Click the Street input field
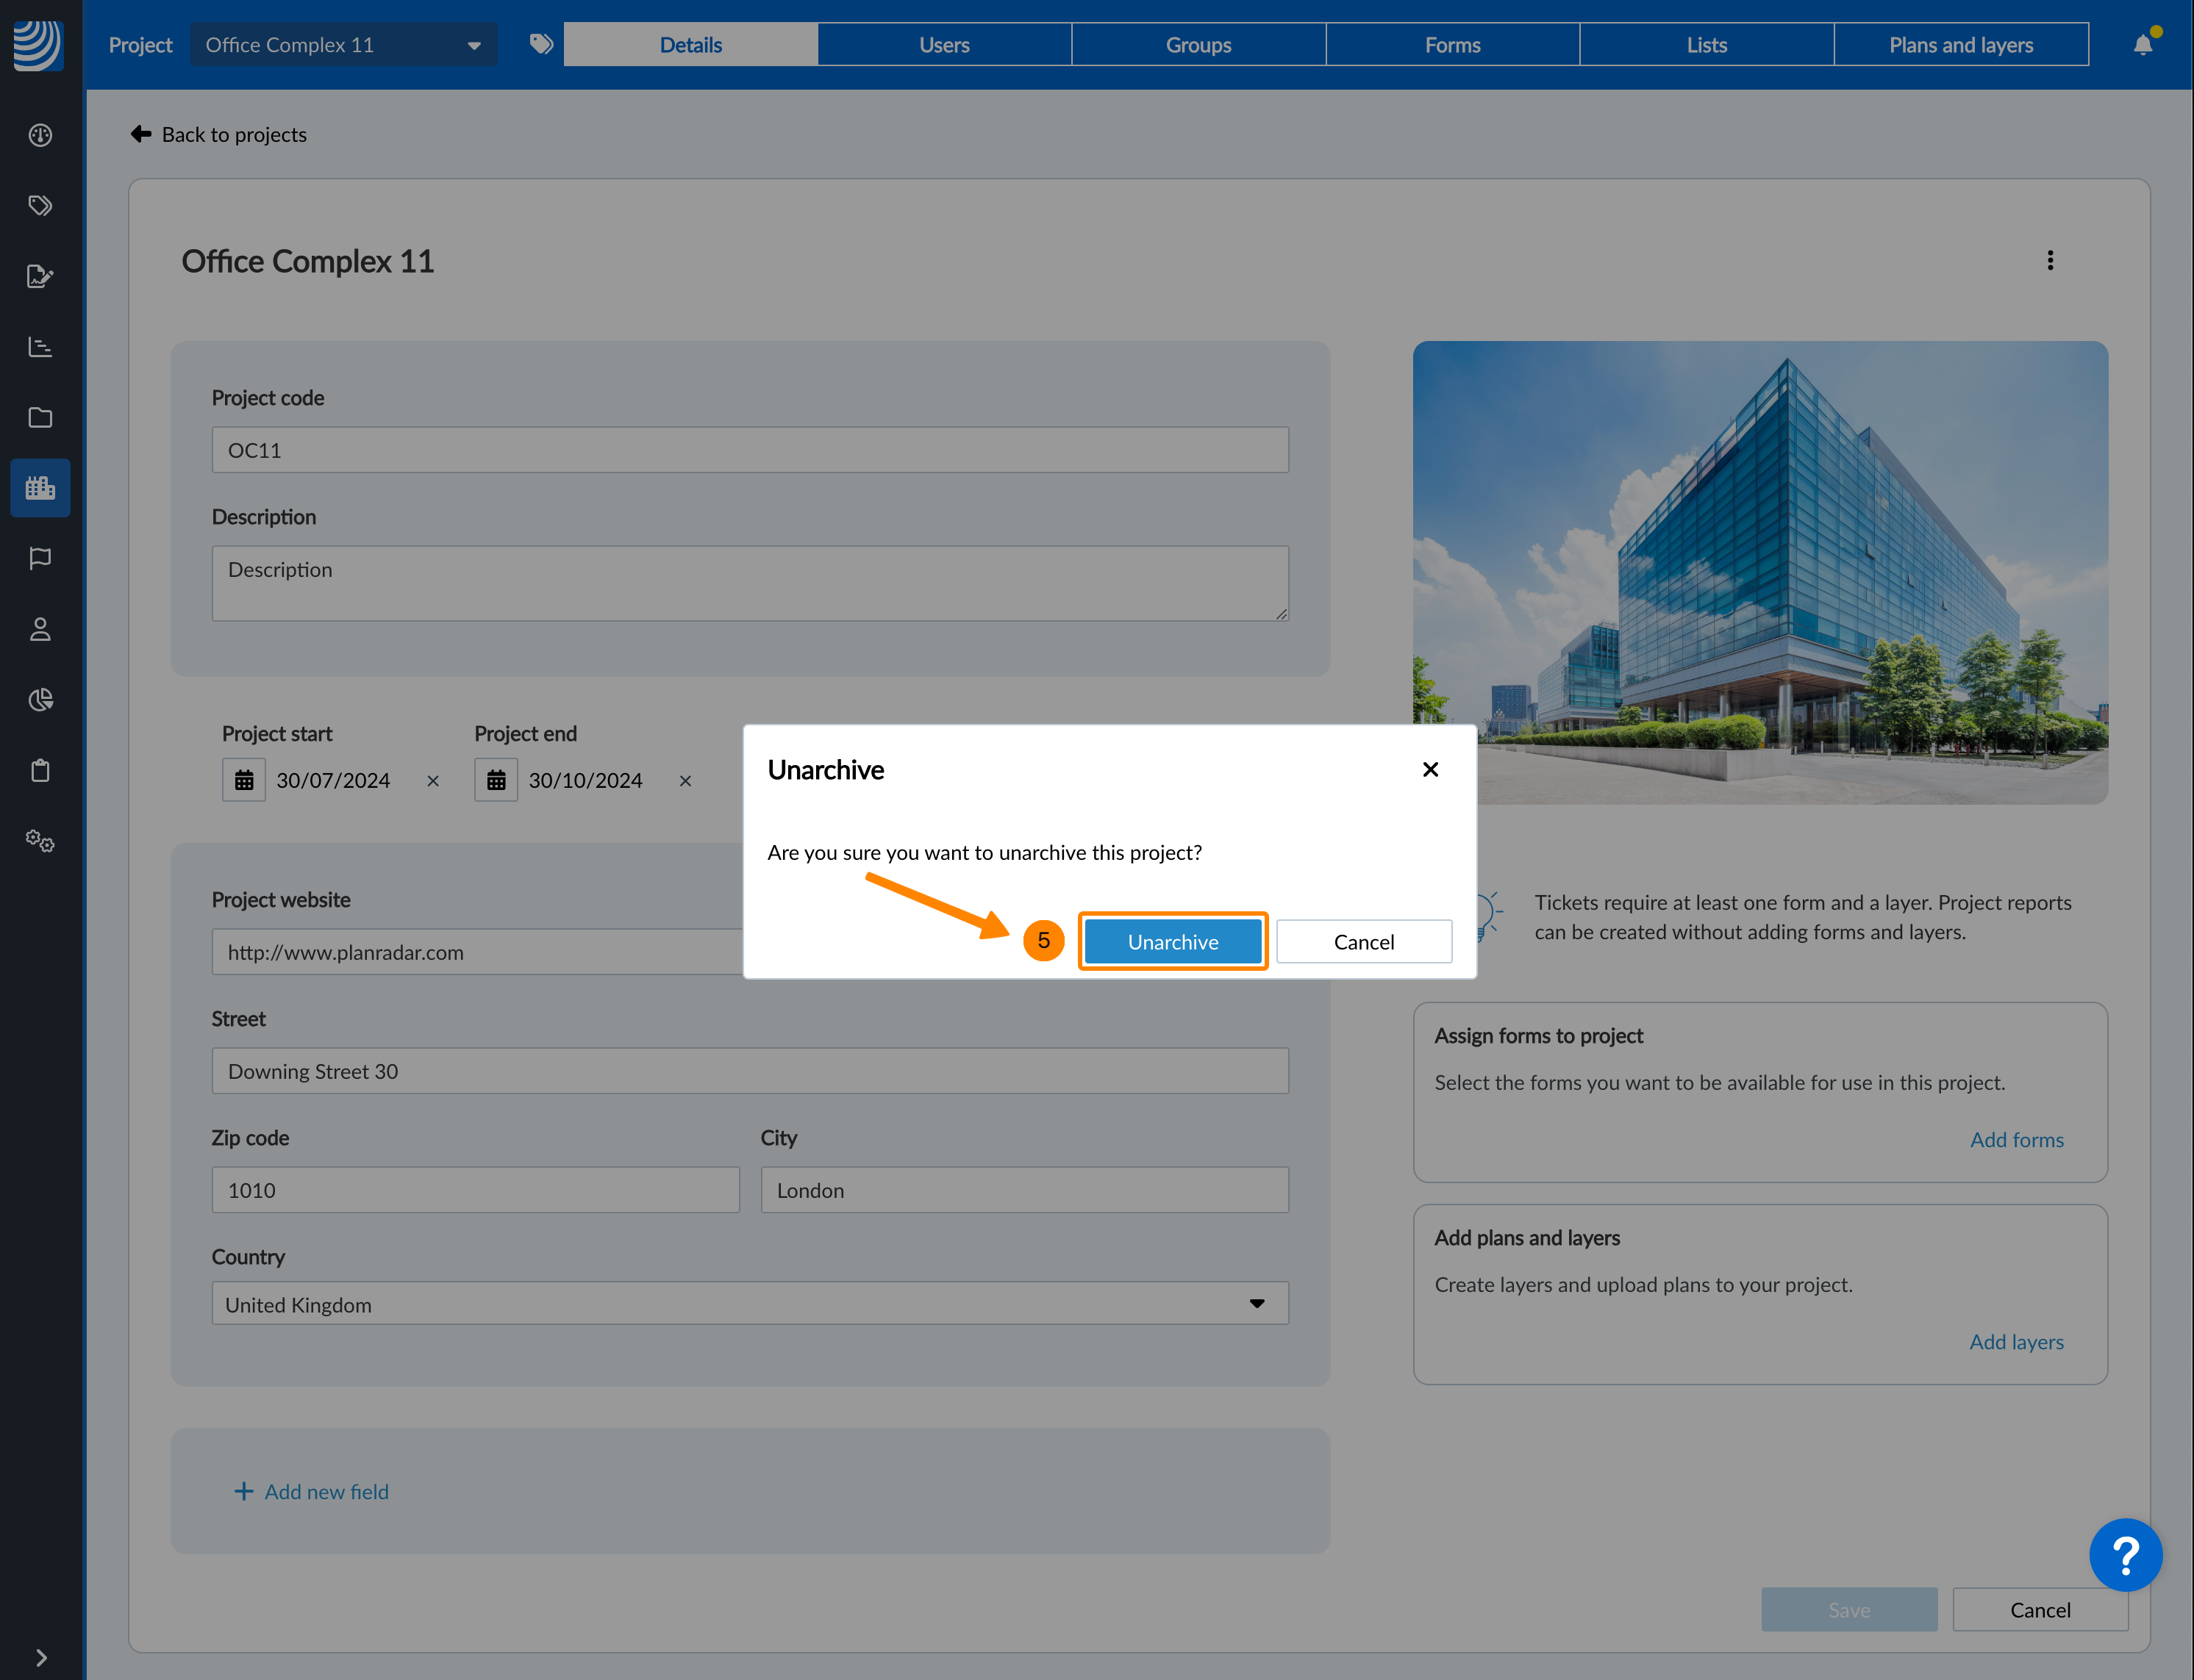 [749, 1071]
